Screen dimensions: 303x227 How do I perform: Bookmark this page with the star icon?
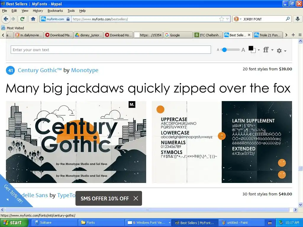(221, 19)
